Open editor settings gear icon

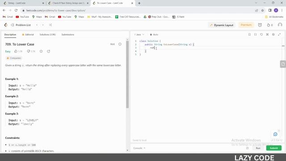click(273, 34)
